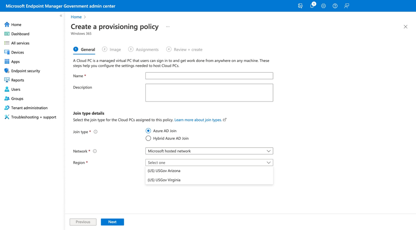Click the Join type info icon
Viewport: 416px width, 230px height.
pyautogui.click(x=95, y=132)
